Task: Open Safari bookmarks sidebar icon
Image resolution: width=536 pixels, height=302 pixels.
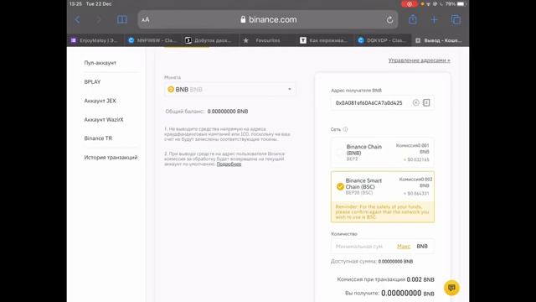Action: [122, 20]
